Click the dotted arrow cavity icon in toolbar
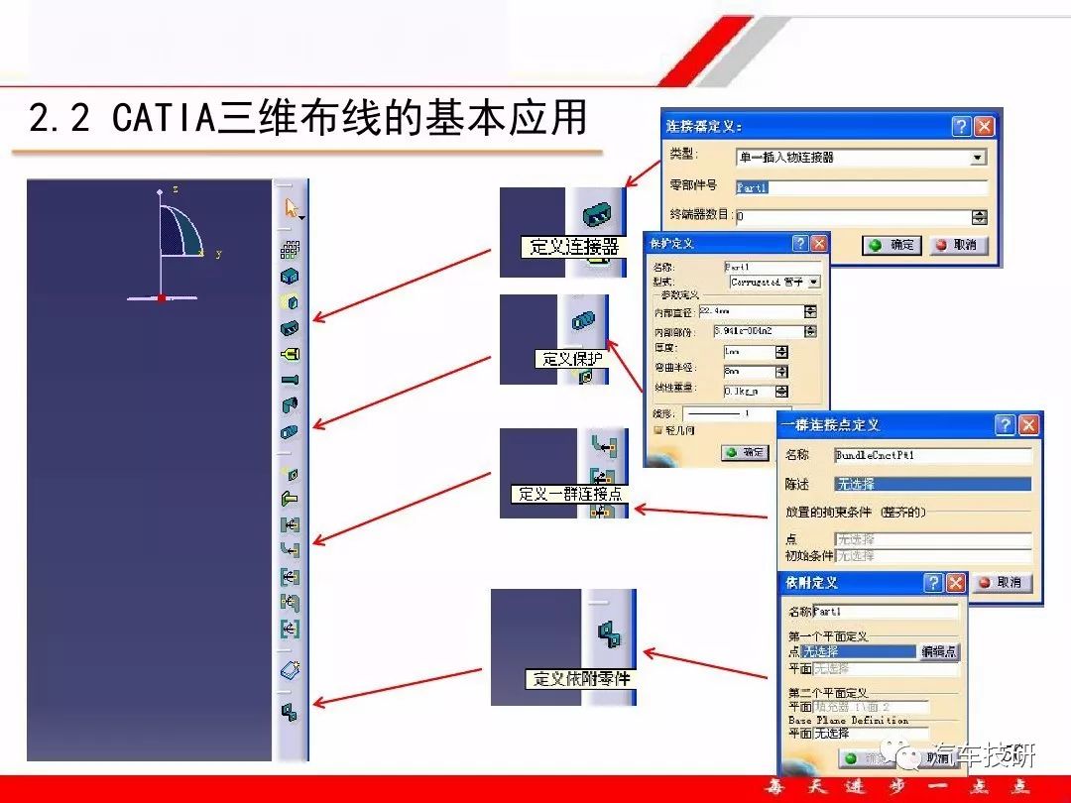Viewport: 1071px width, 803px height. [x=290, y=603]
